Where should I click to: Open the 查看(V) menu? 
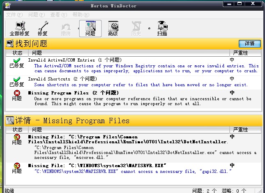59,15
